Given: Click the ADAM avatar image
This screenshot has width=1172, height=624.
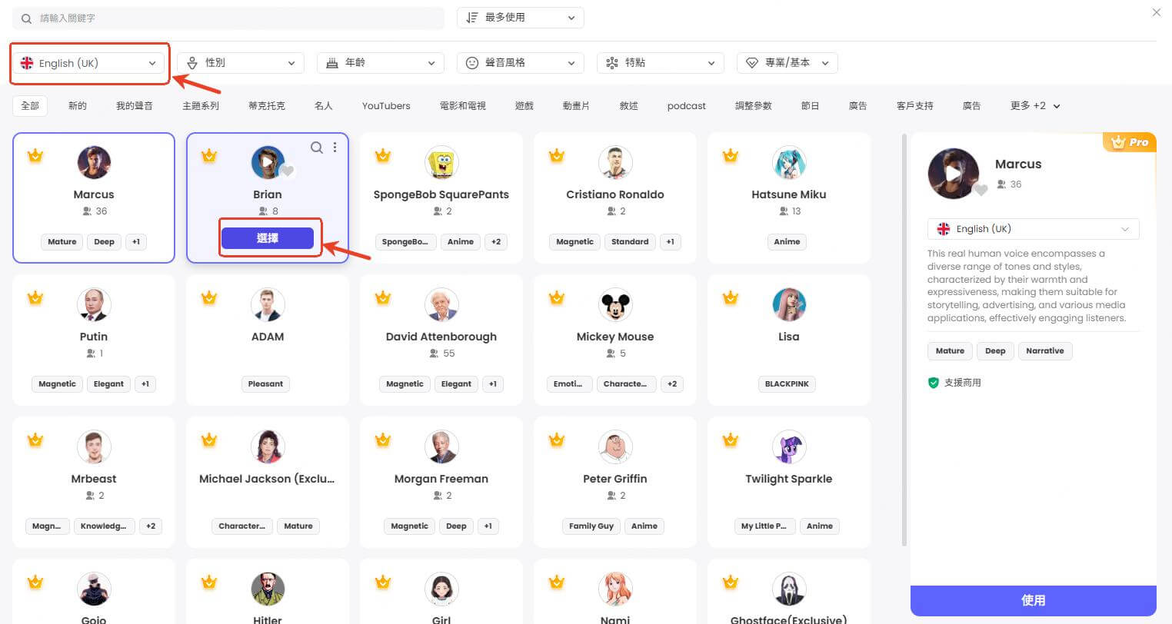Looking at the screenshot, I should 268,305.
